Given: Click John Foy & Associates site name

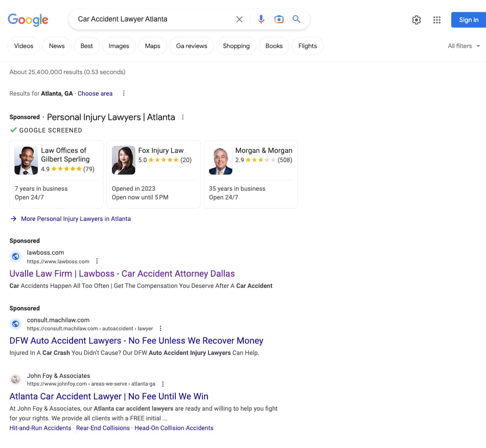Looking at the screenshot, I should [59, 376].
